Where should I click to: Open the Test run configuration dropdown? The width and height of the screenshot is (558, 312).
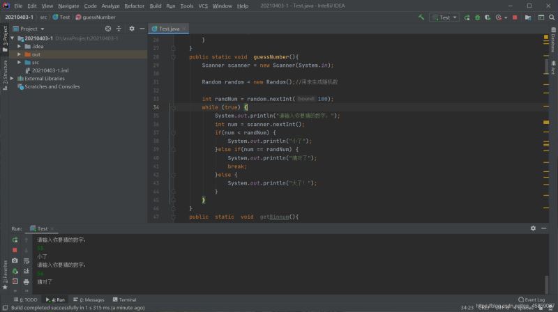coord(444,17)
